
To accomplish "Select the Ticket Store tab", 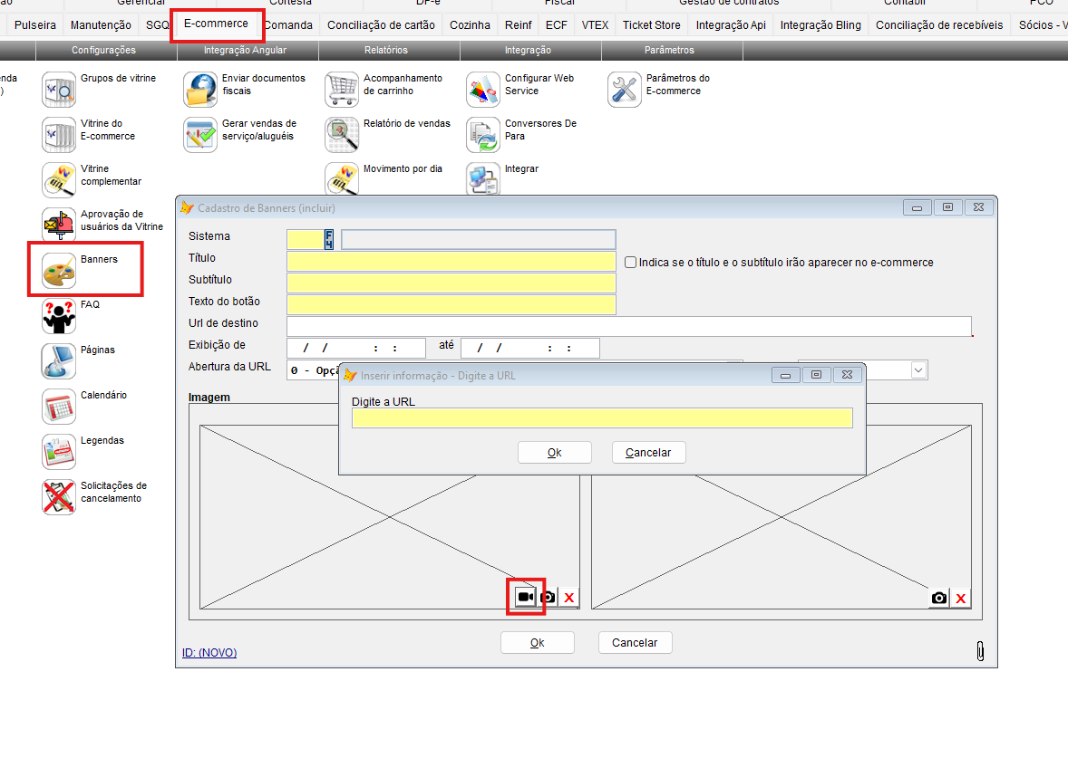I will 651,25.
